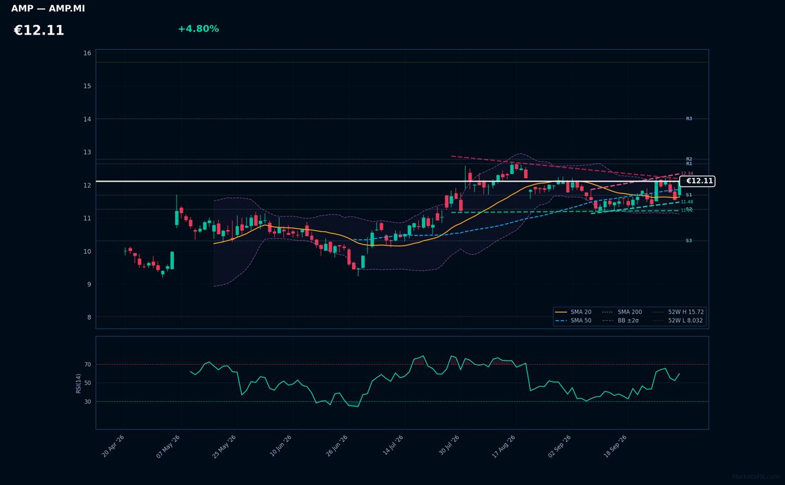Click the R1 resistance label
Image resolution: width=785 pixels, height=485 pixels.
tap(689, 163)
